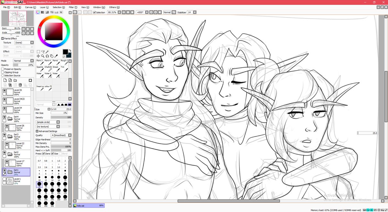Collapse the Advanced Settings section
Screen dimensions: 388x212
tap(37, 131)
